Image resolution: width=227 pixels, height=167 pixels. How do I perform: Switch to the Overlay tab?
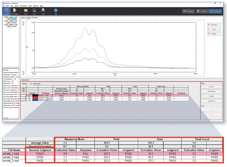coord(28,18)
